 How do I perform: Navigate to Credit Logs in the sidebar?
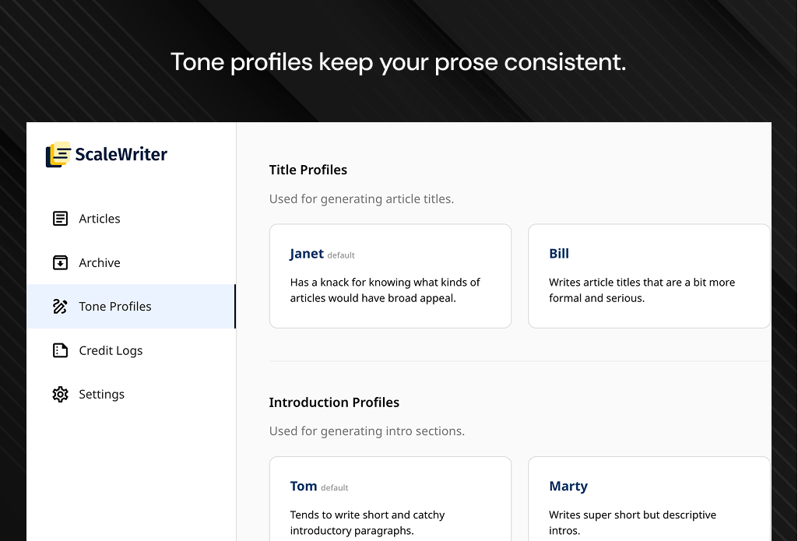(111, 350)
